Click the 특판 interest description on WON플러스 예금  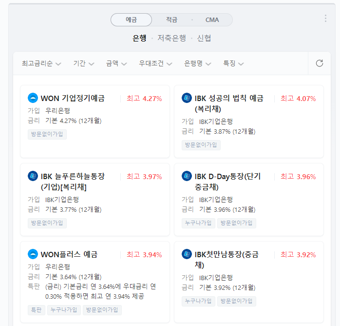click(100, 291)
